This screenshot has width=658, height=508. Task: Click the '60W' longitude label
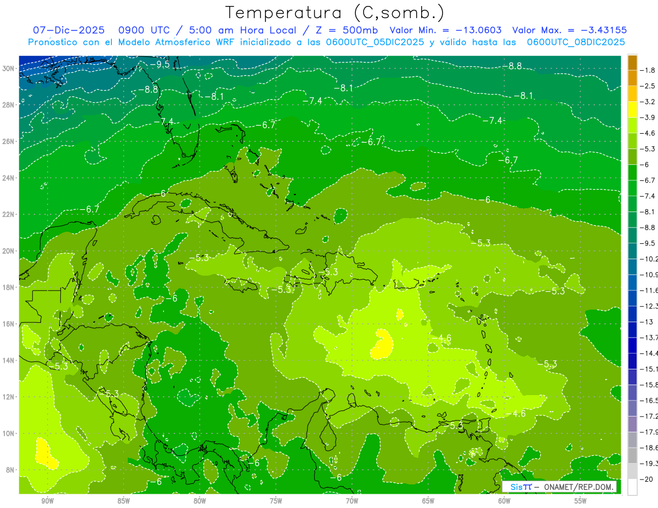pos(504,501)
